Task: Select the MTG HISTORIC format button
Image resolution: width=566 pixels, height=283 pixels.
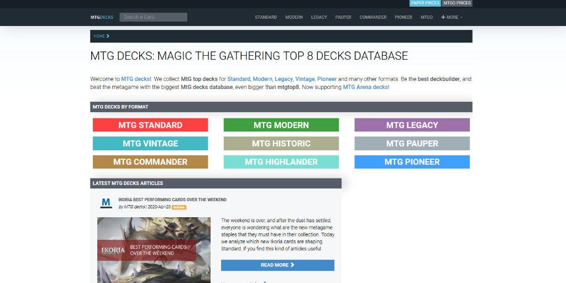Action: [x=281, y=143]
